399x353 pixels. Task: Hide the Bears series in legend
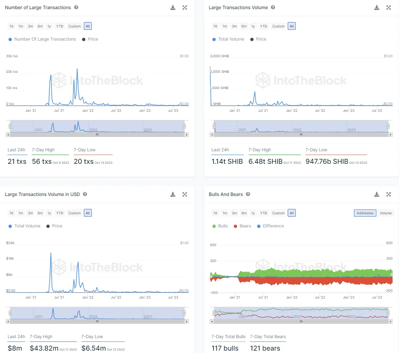tap(242, 226)
